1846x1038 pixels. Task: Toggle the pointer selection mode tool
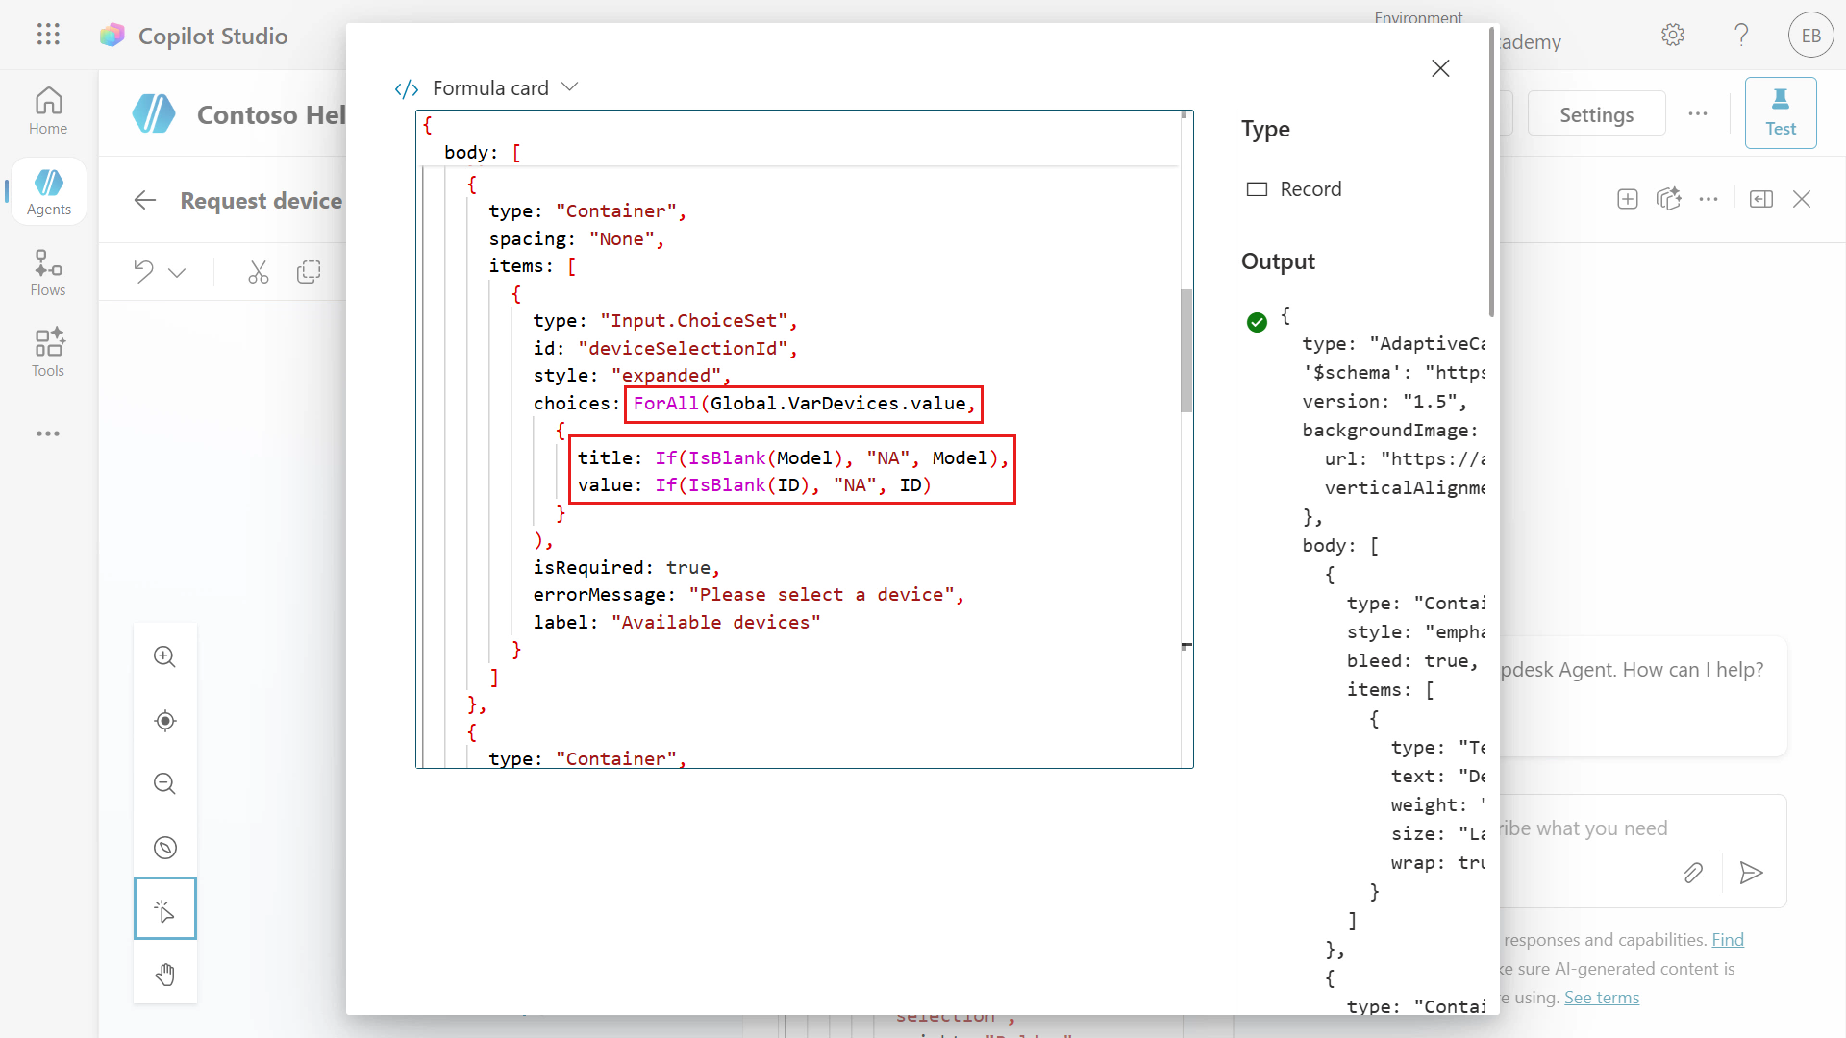coord(165,909)
